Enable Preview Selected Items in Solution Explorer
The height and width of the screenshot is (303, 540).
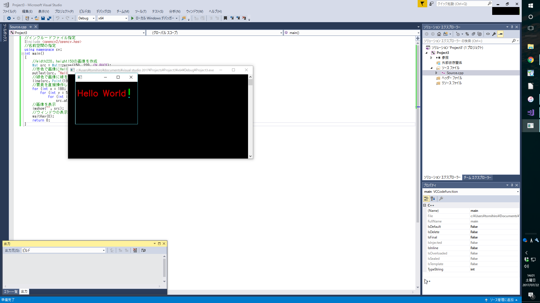[x=501, y=34]
